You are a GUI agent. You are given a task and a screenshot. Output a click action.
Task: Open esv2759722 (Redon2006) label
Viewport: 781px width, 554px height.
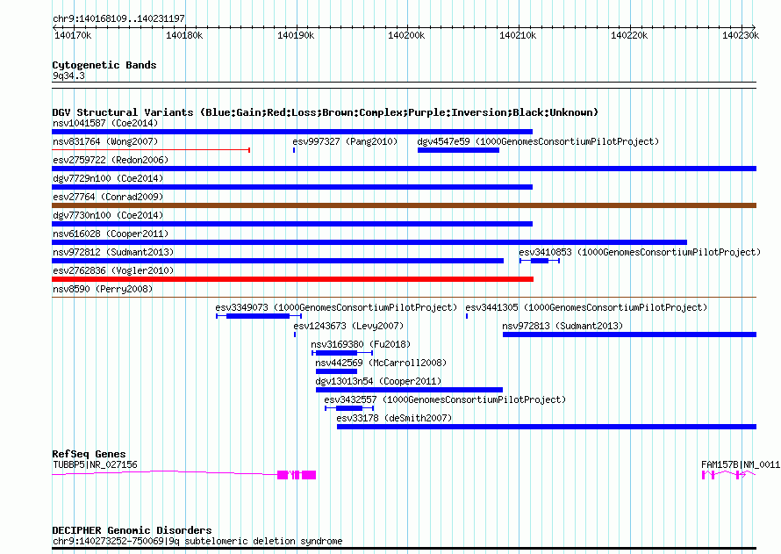pos(111,160)
